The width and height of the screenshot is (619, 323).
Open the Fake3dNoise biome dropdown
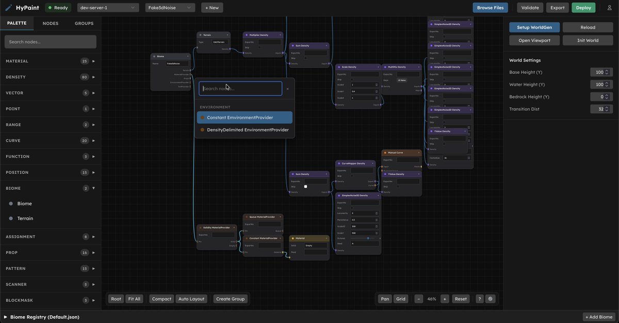click(x=170, y=8)
